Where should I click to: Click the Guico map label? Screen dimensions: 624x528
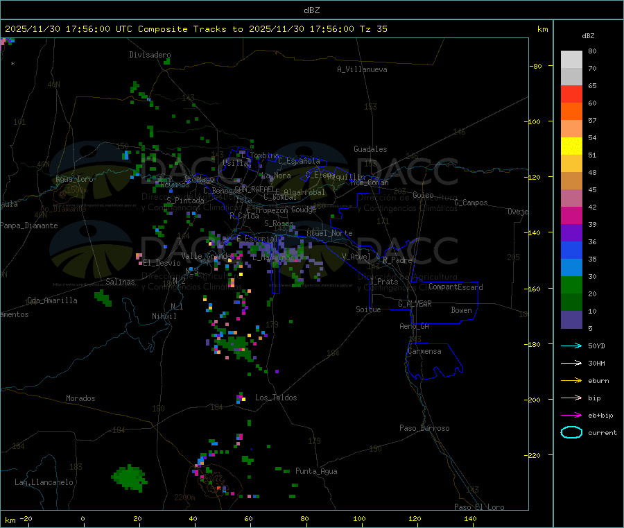tap(423, 196)
